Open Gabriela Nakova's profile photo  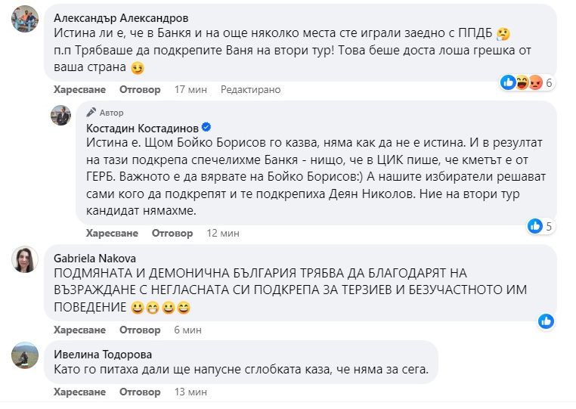click(25, 259)
